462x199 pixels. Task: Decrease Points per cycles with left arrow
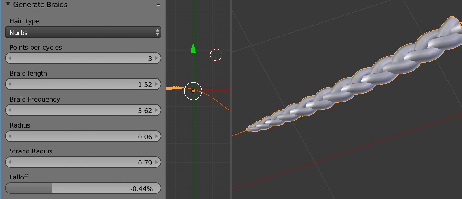10,58
